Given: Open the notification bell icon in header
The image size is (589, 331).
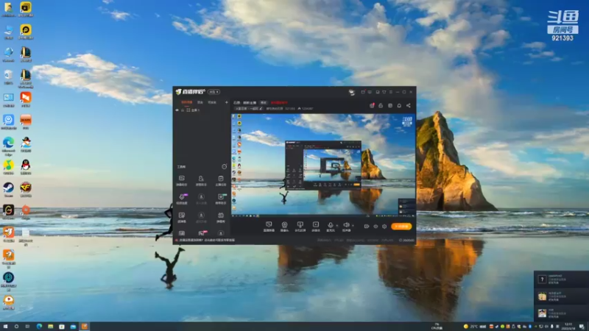Looking at the screenshot, I should pyautogui.click(x=399, y=105).
